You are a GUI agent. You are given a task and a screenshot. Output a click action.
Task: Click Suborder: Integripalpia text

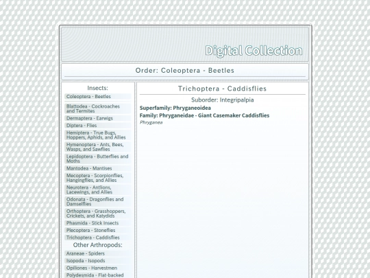click(222, 100)
